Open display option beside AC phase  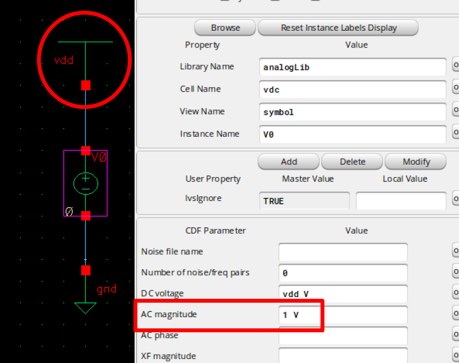[x=456, y=334]
